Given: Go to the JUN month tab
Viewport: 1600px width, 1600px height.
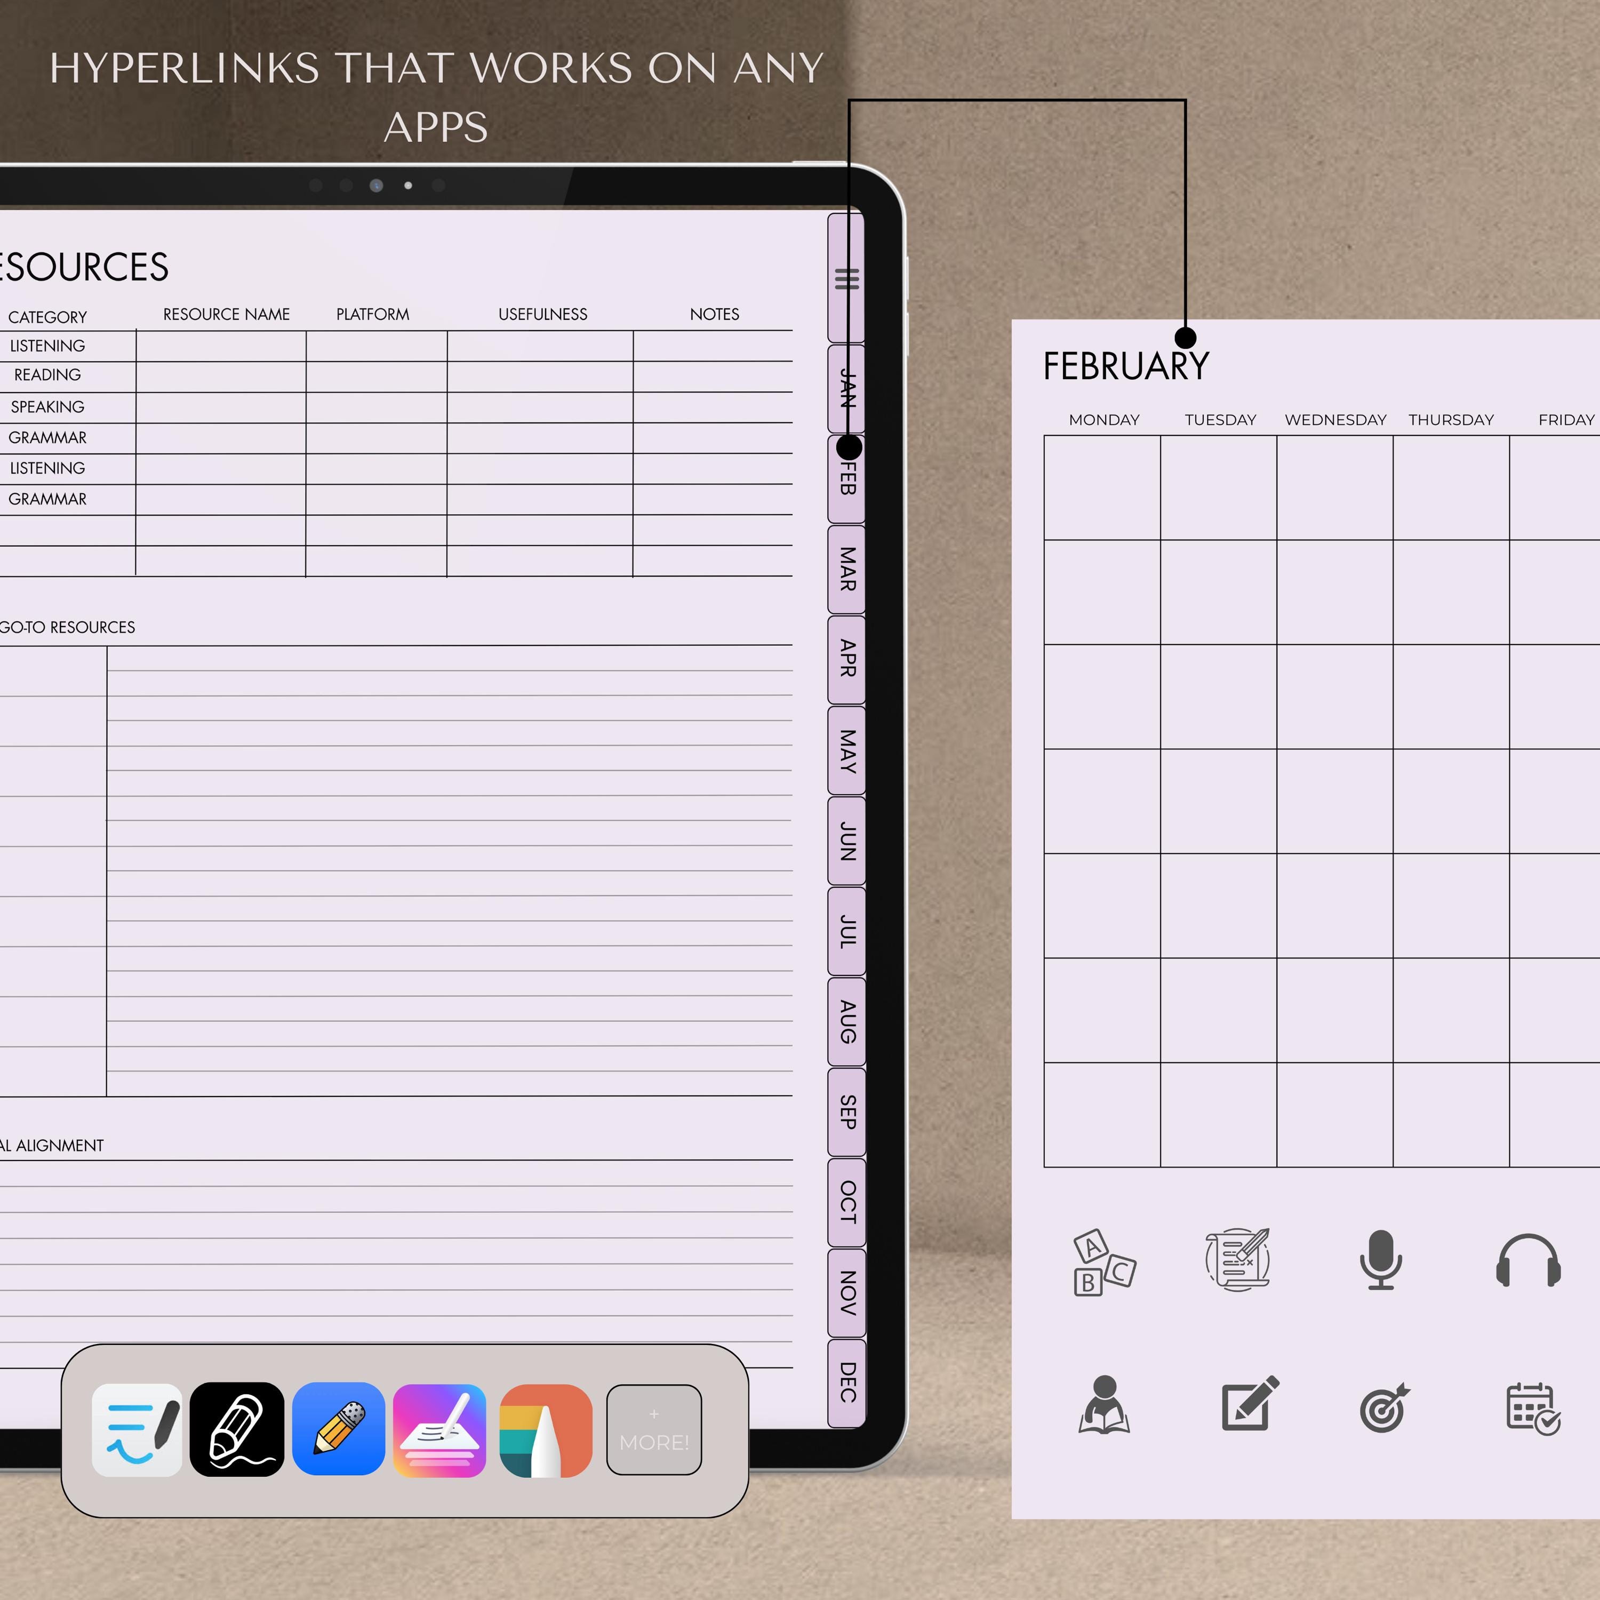Looking at the screenshot, I should 846,841.
